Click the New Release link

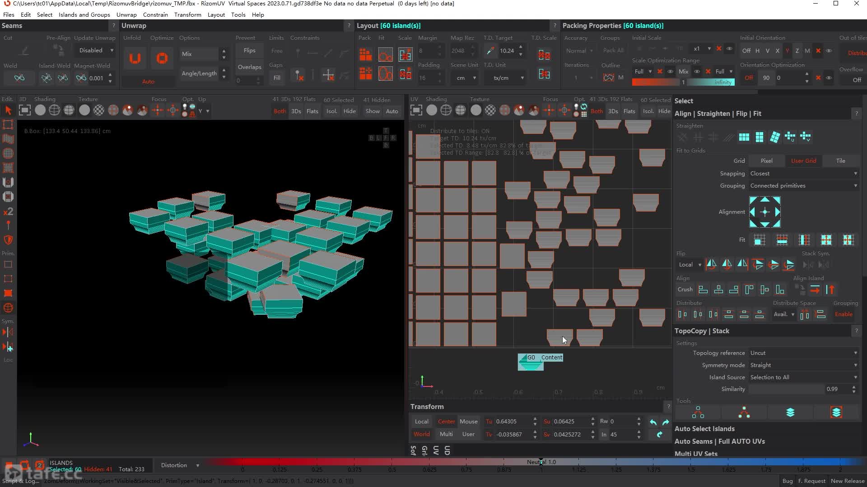pyautogui.click(x=848, y=481)
